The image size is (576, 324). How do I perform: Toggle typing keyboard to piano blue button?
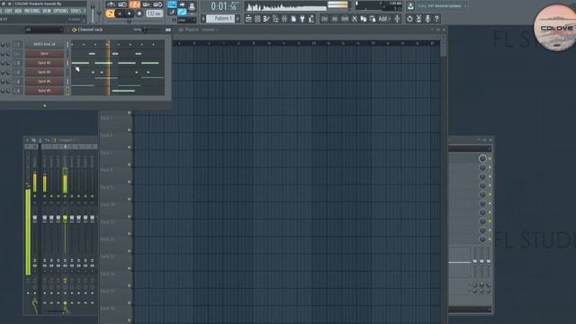pyautogui.click(x=172, y=4)
